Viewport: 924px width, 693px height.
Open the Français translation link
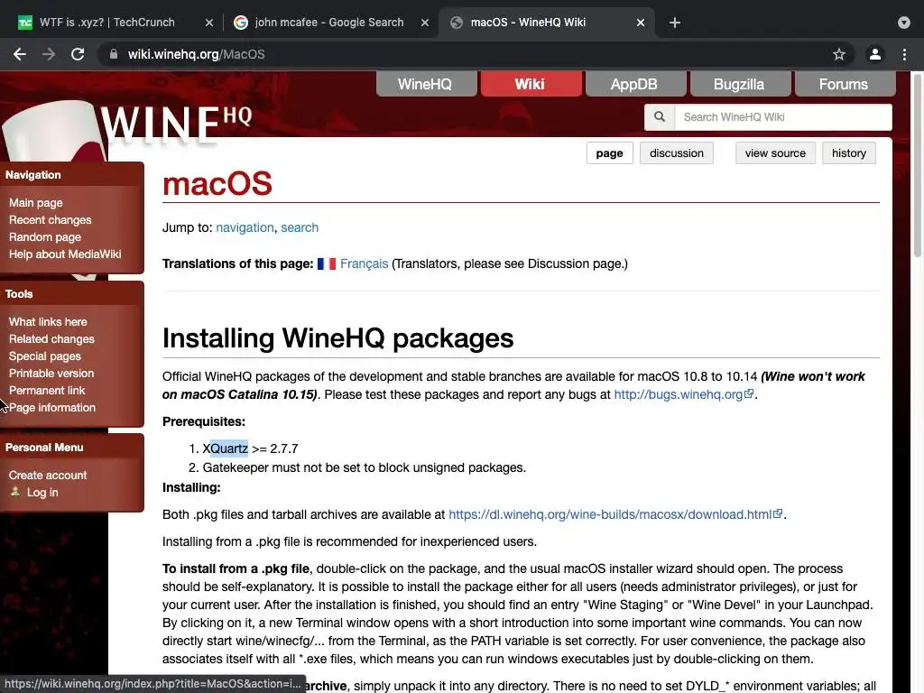pyautogui.click(x=365, y=263)
